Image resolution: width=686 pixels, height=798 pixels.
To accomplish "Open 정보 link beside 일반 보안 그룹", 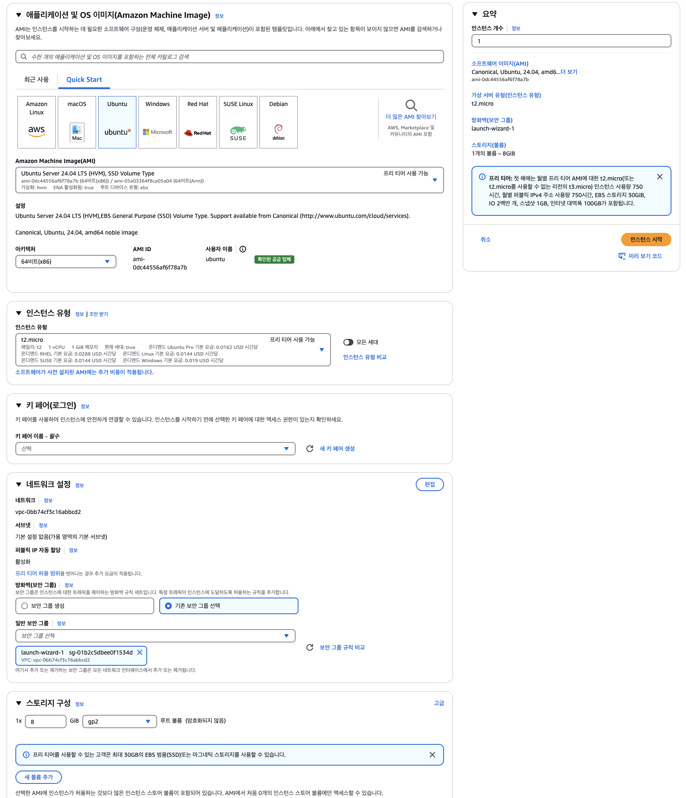I will pyautogui.click(x=61, y=623).
